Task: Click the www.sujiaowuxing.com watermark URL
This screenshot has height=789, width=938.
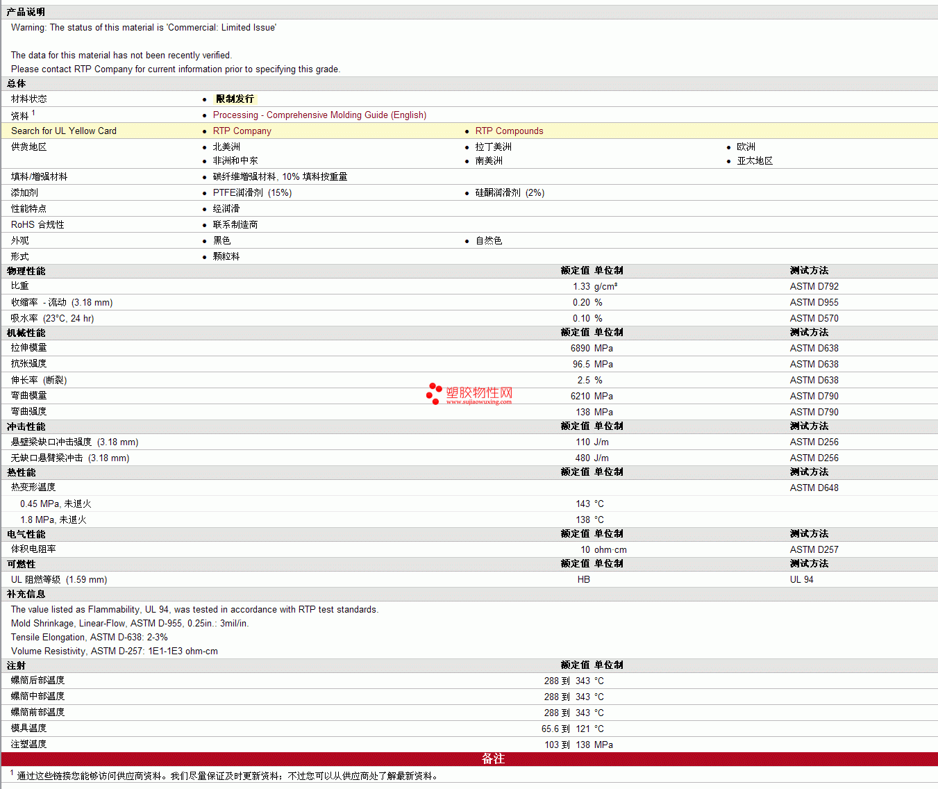Action: pos(478,402)
